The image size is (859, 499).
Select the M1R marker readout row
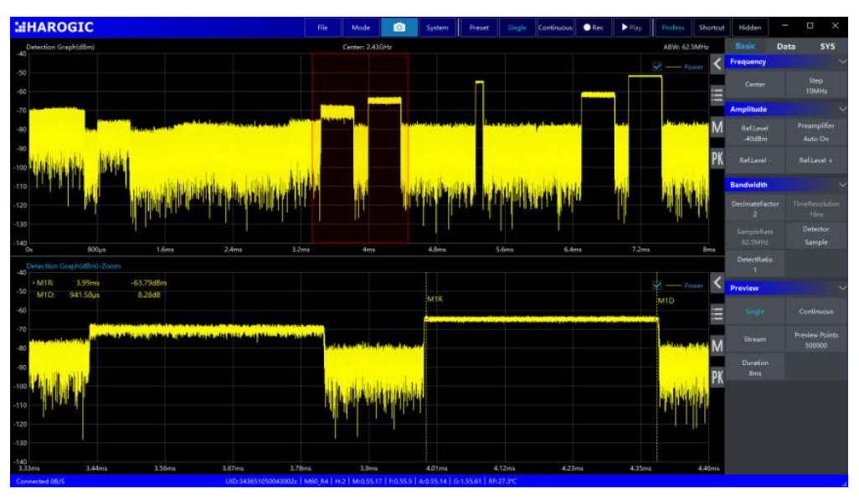99,283
